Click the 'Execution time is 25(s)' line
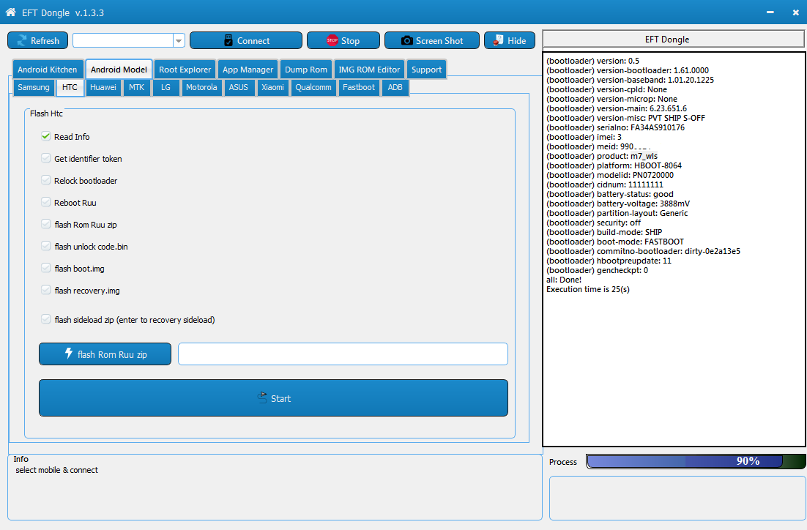 click(x=588, y=289)
